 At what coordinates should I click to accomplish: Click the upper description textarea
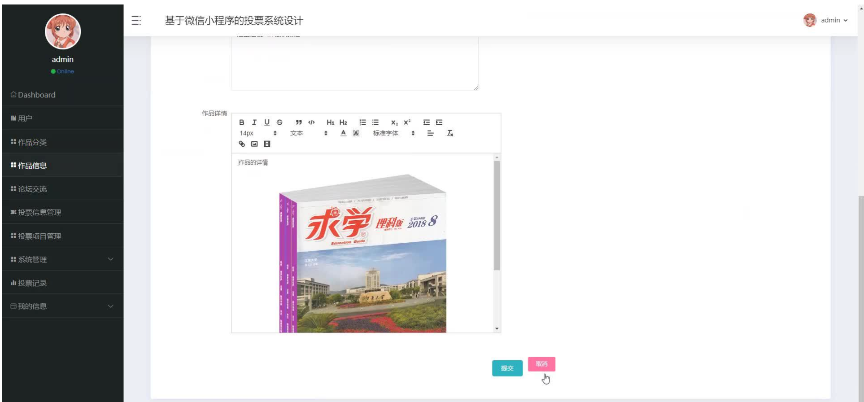[x=355, y=63]
